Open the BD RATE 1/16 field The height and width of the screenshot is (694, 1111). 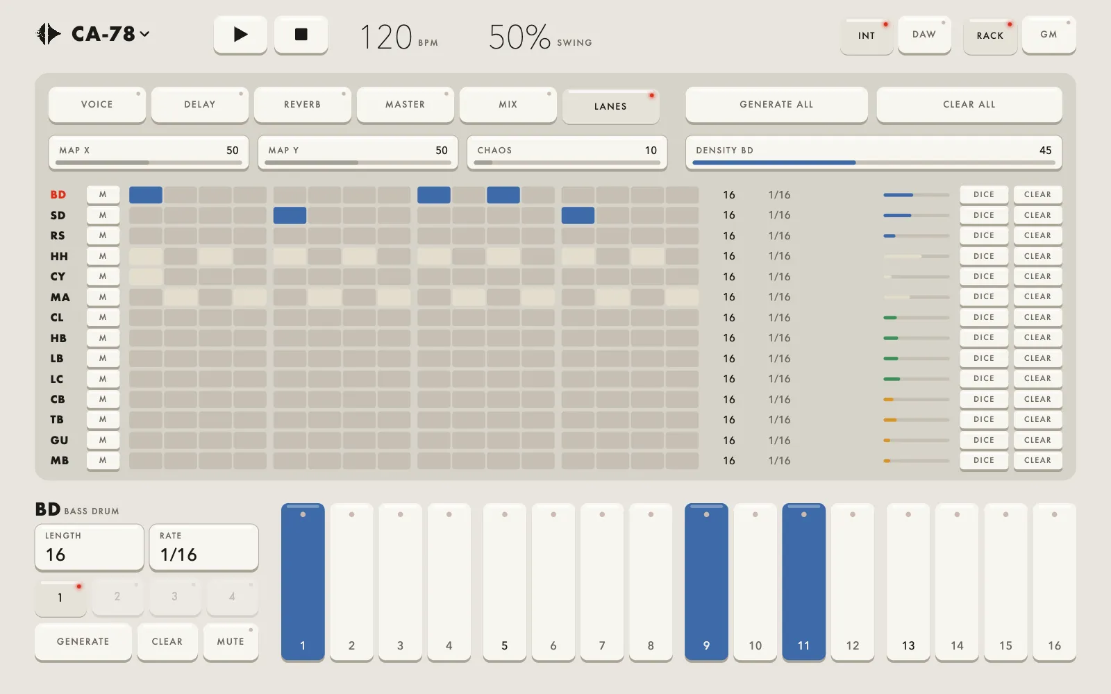point(203,548)
